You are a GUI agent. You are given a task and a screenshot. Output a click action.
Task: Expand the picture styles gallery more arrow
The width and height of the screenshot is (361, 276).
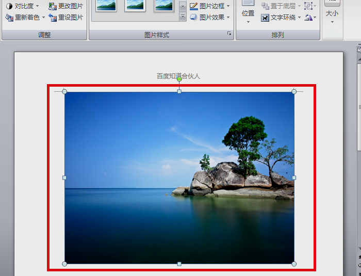click(x=183, y=17)
